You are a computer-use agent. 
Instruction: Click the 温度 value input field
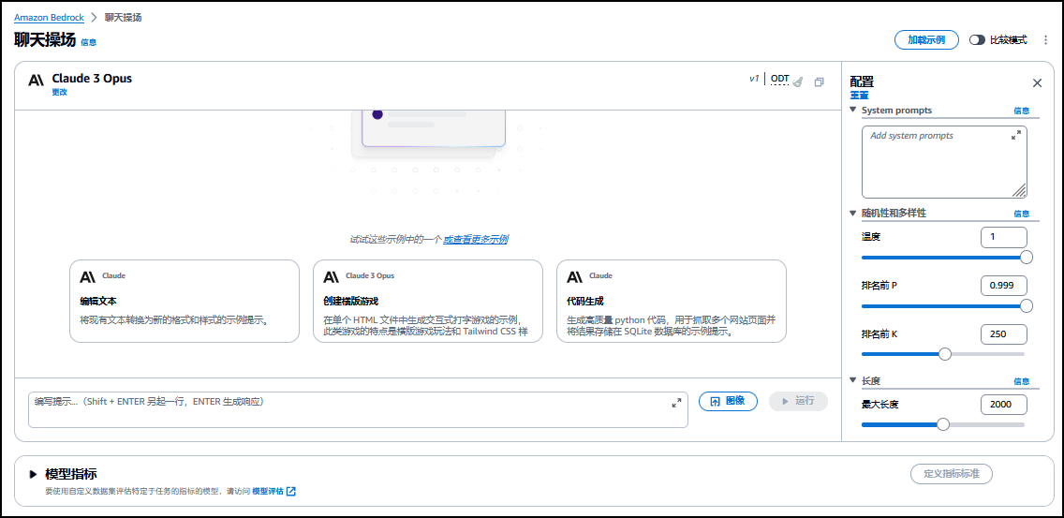1004,237
